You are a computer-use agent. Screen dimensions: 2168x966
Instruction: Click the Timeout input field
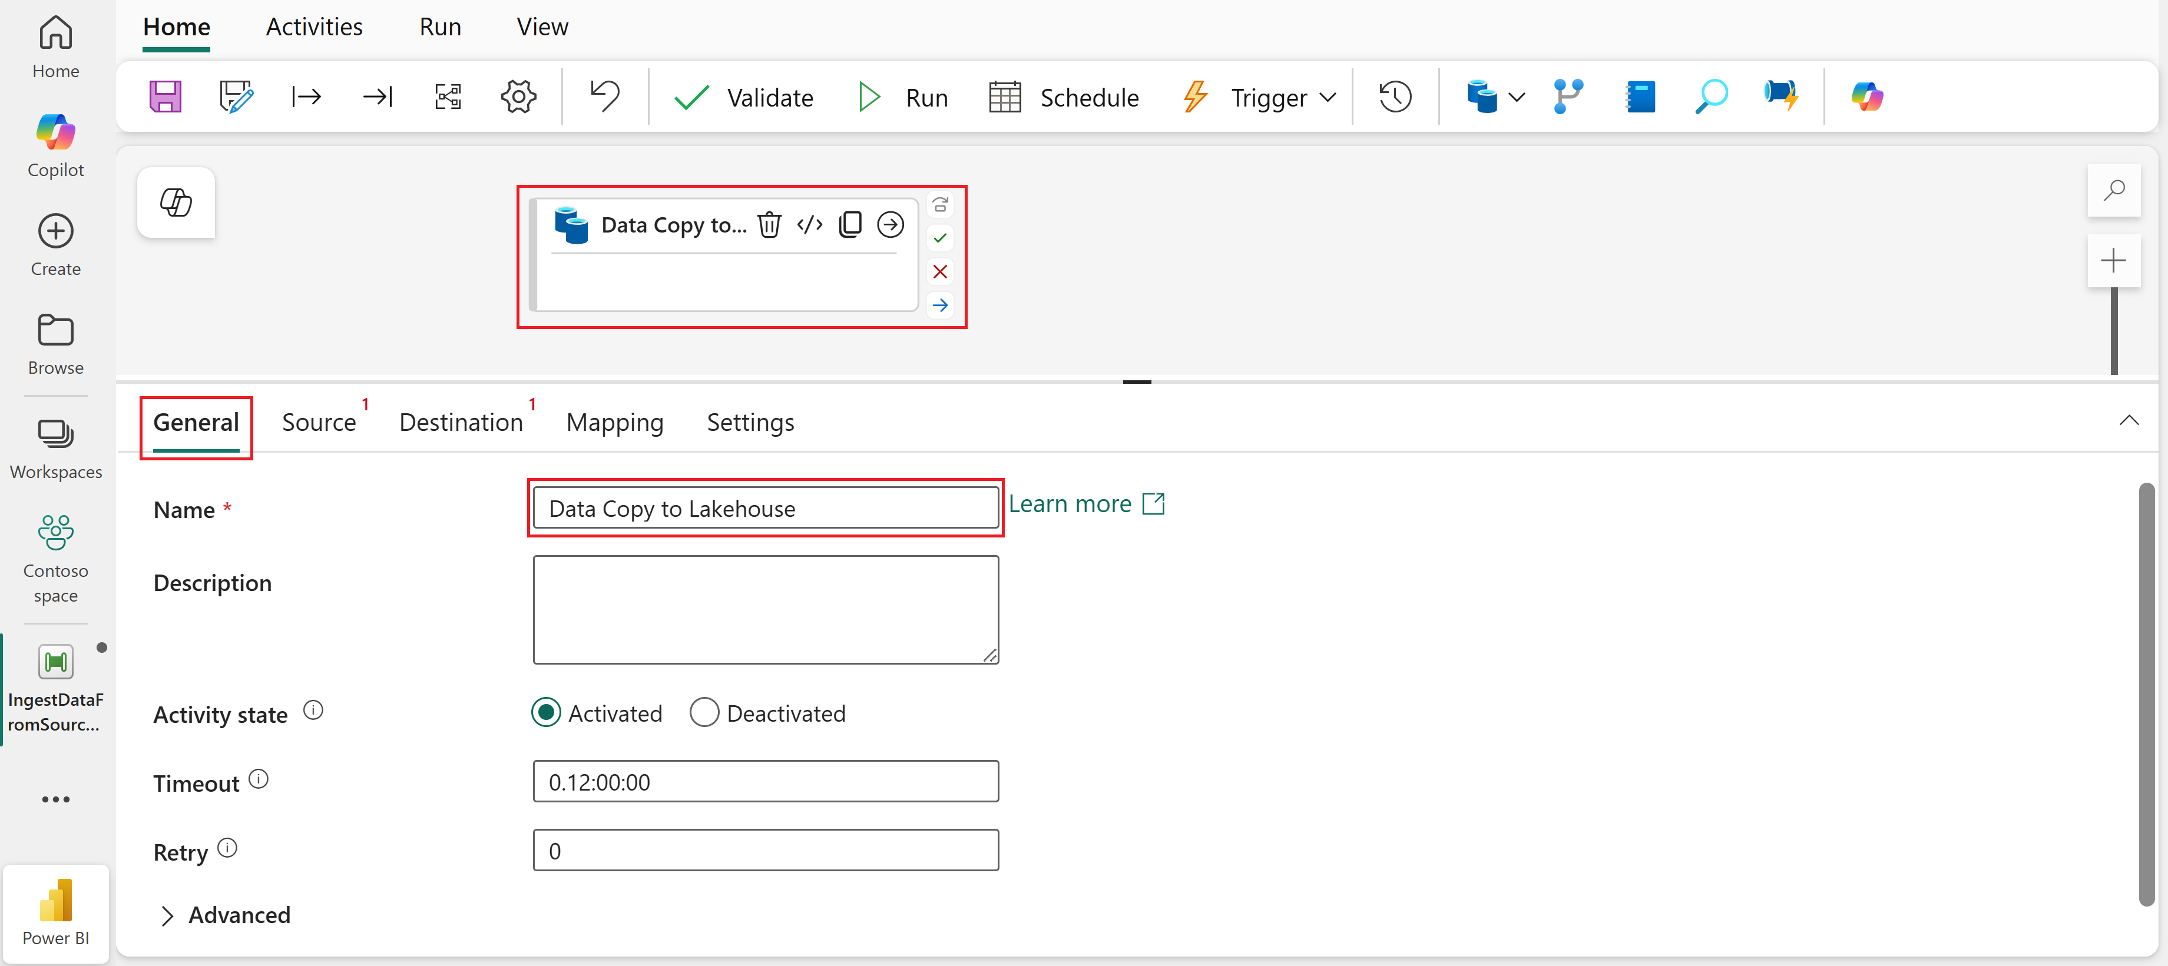[765, 782]
